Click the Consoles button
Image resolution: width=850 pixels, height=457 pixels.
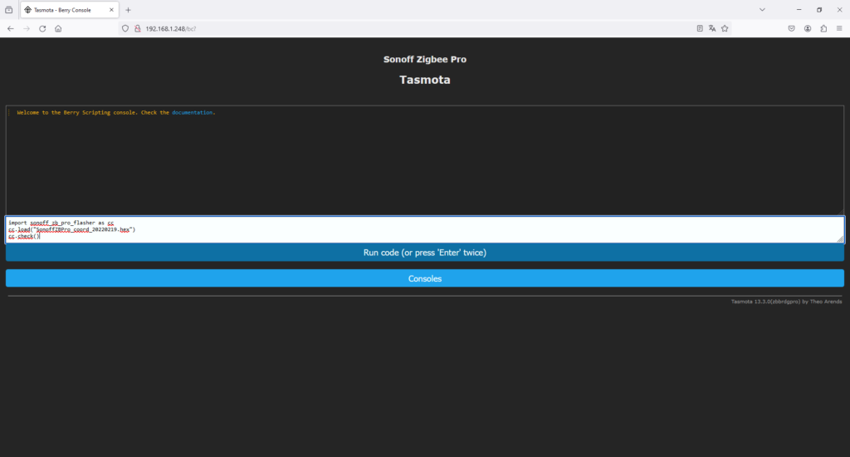[x=425, y=278]
